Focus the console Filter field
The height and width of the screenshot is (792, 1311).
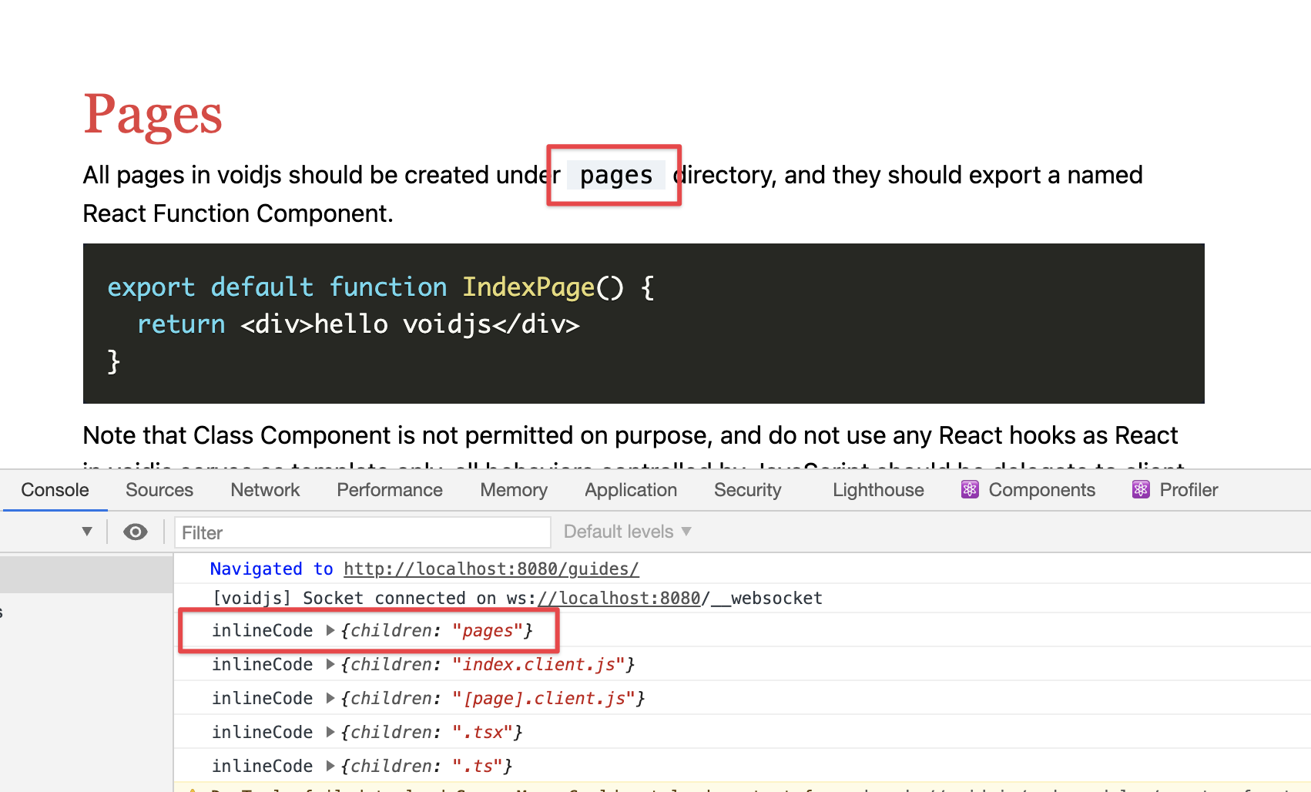[363, 532]
